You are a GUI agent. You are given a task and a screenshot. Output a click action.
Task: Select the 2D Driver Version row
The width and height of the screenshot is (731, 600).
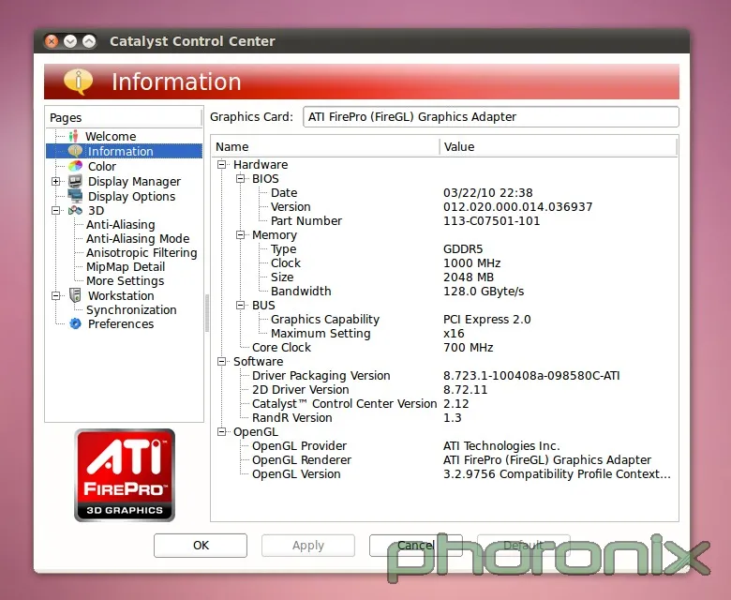[444, 389]
